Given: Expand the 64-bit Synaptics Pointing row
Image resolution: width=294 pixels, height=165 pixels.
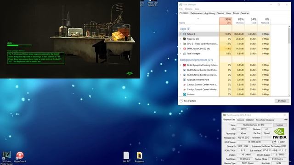Looking at the screenshot, I should (x=181, y=65).
